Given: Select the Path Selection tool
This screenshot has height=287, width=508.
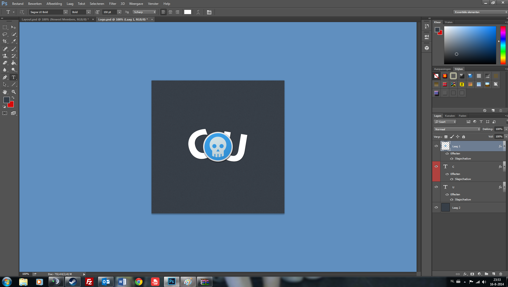Looking at the screenshot, I should (5, 84).
